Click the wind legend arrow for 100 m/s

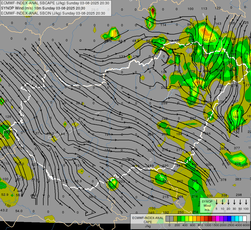(246, 202)
